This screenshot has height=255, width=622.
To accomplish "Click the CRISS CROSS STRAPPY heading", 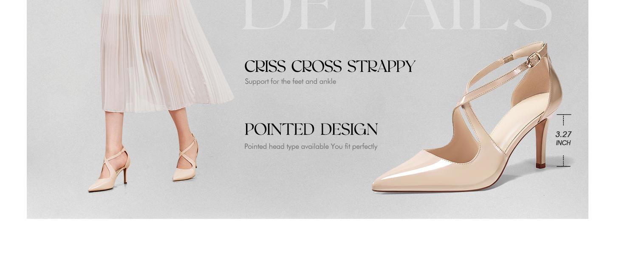I will (x=330, y=67).
